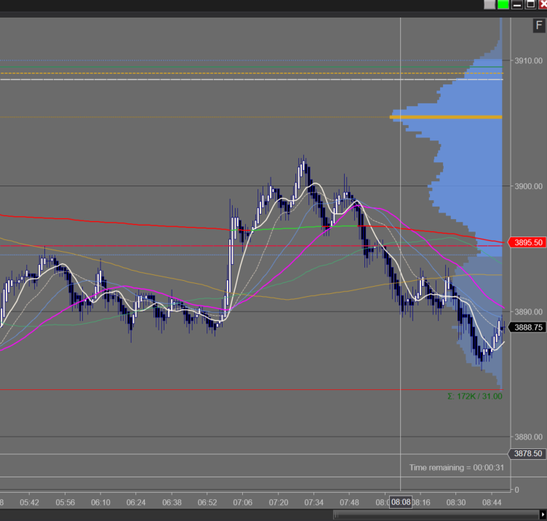This screenshot has height=521, width=547.
Task: Click the 06:10 time axis label
Action: (100, 503)
